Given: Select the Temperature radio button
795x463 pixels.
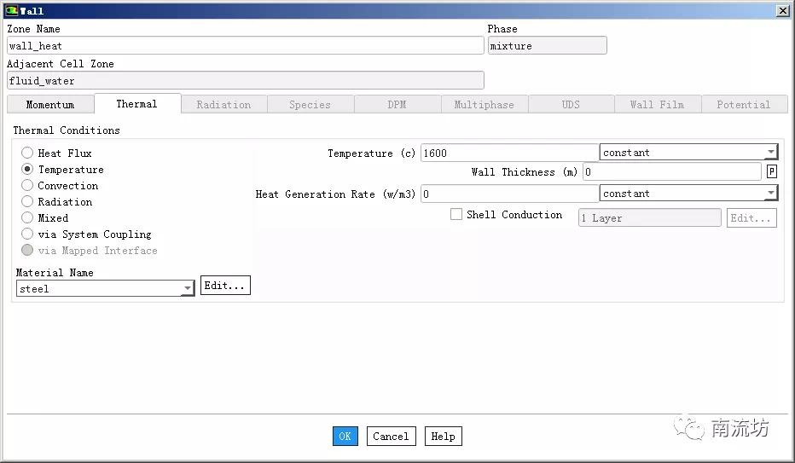Looking at the screenshot, I should coord(27,169).
